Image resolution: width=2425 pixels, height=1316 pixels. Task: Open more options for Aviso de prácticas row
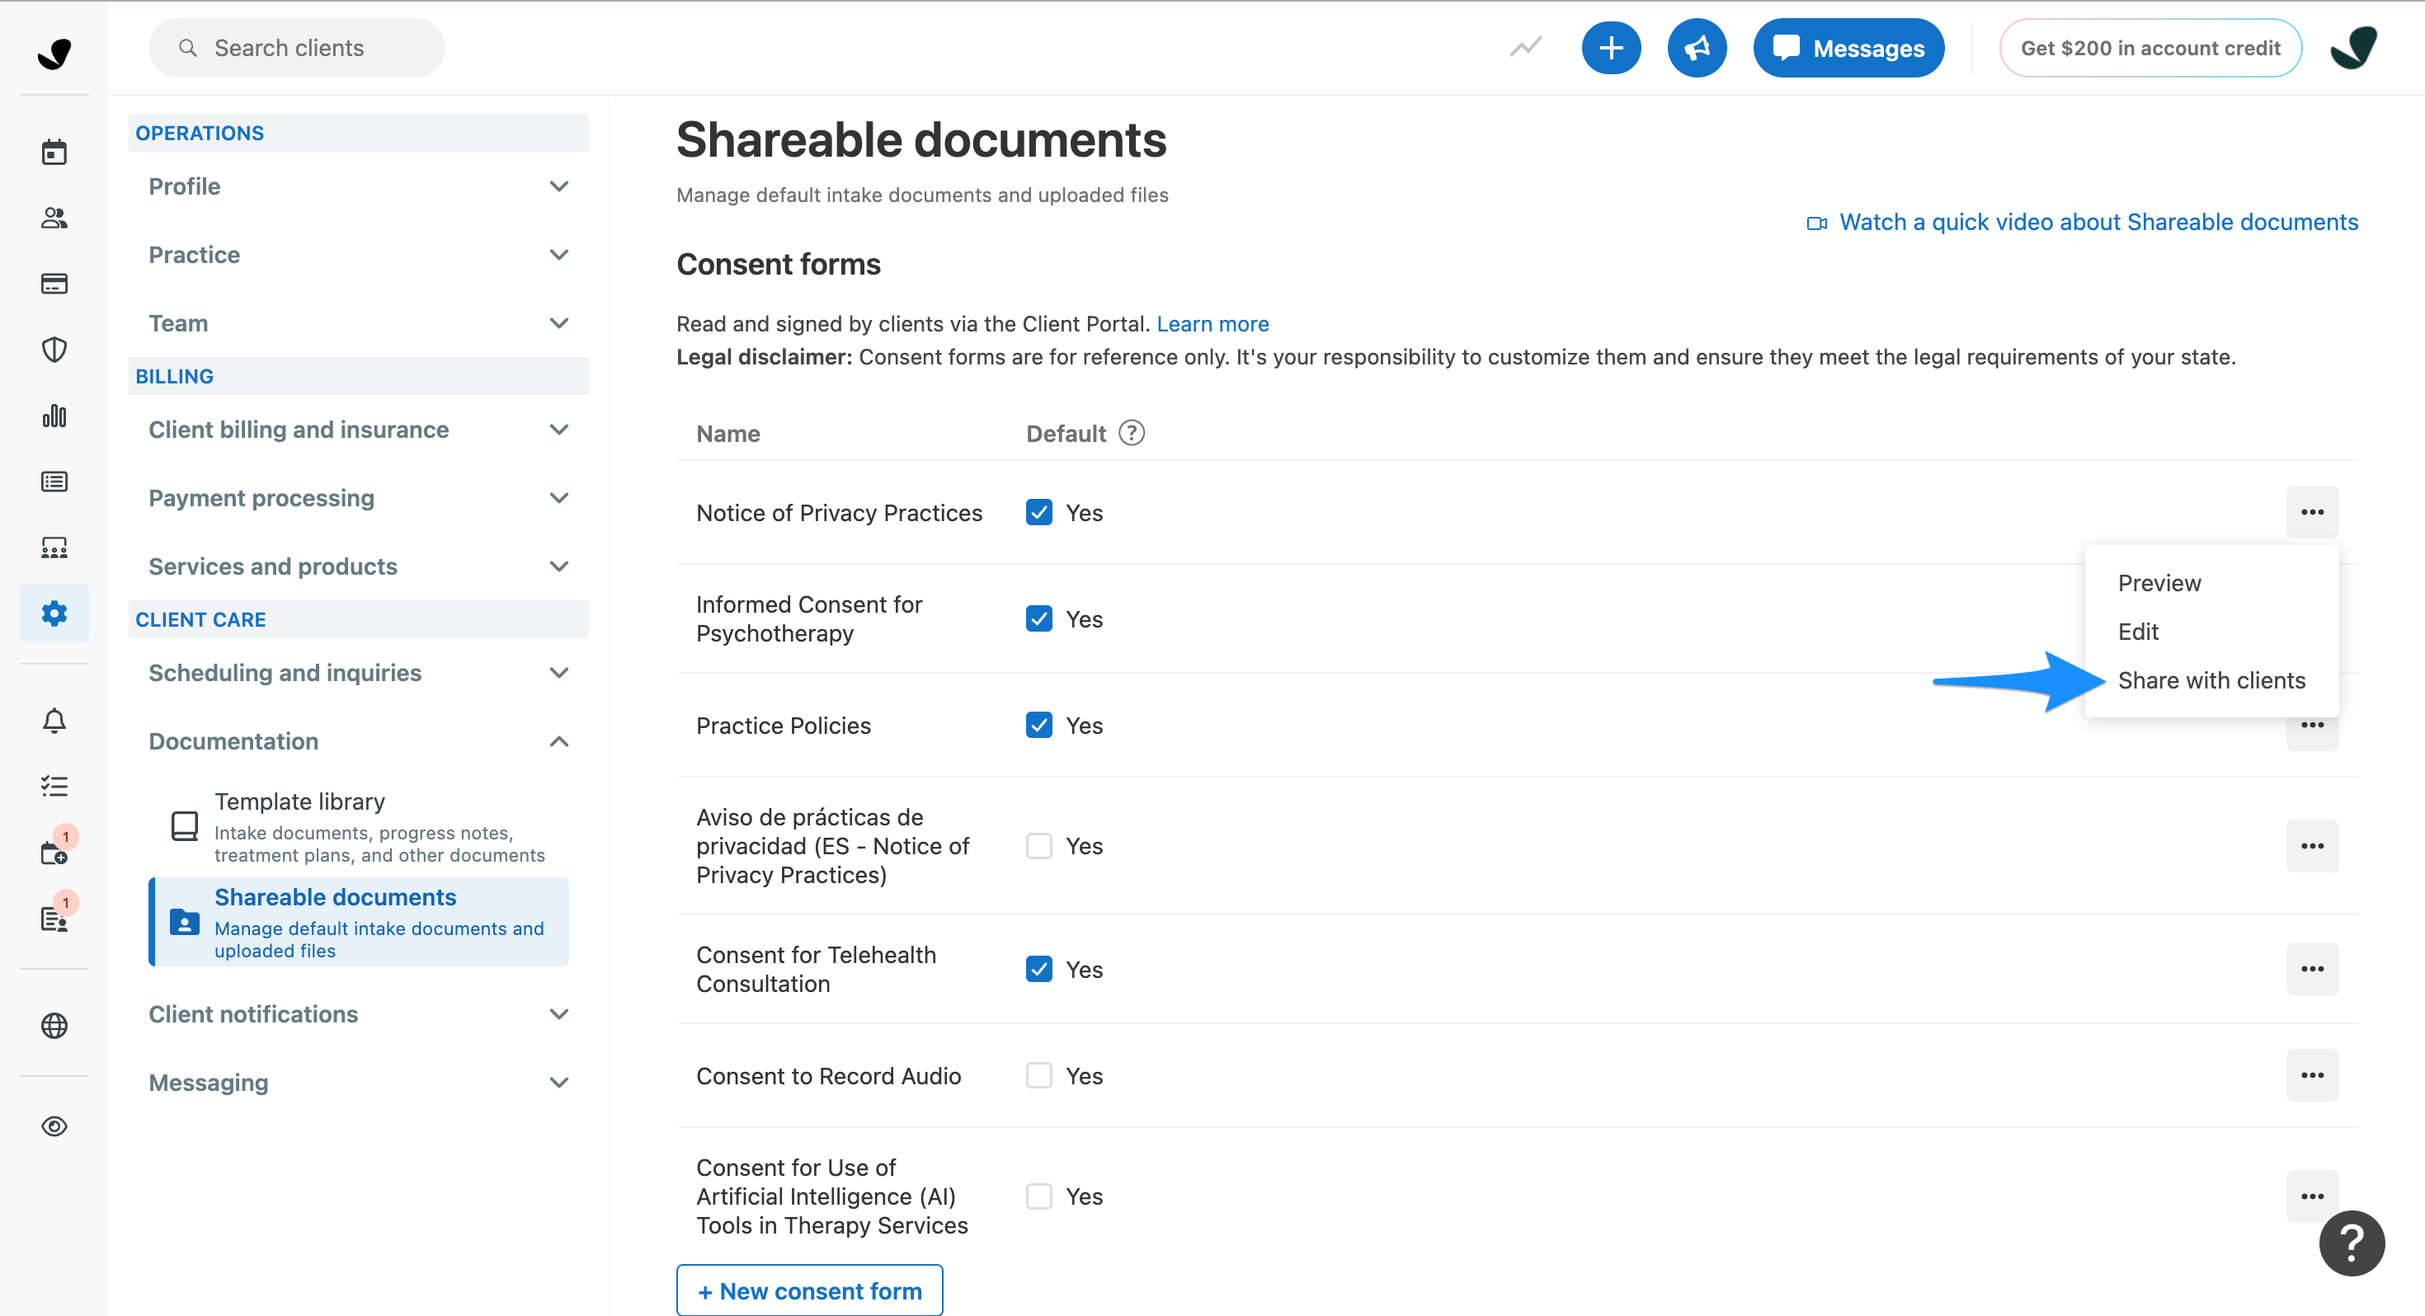[2311, 845]
